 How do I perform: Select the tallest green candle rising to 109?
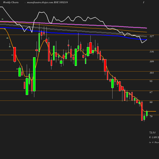(x=34, y=74)
